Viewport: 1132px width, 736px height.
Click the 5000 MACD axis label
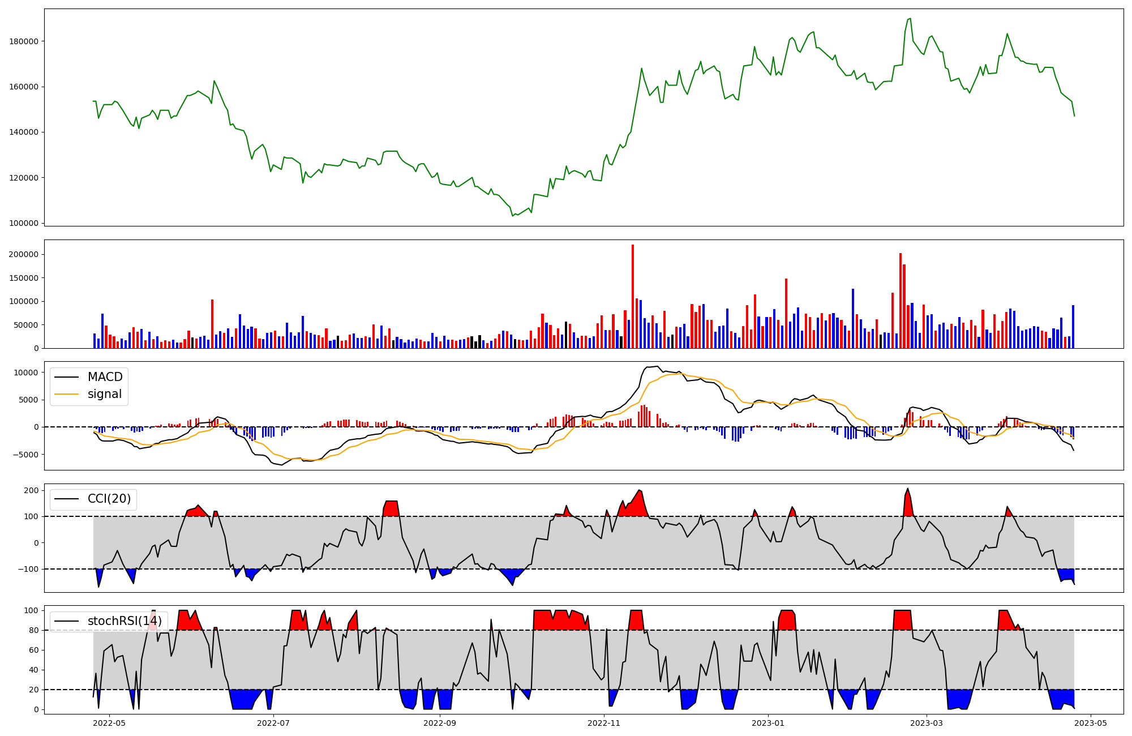pyautogui.click(x=28, y=400)
